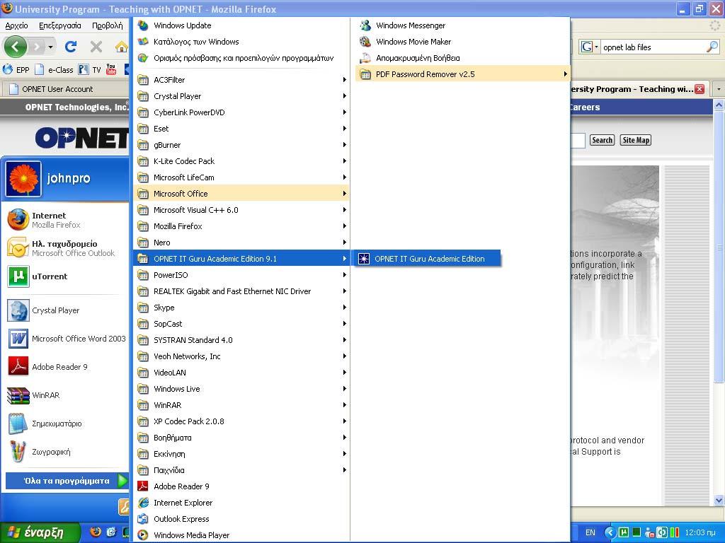Open the Προβολή menu
725x543 pixels.
pos(108,25)
